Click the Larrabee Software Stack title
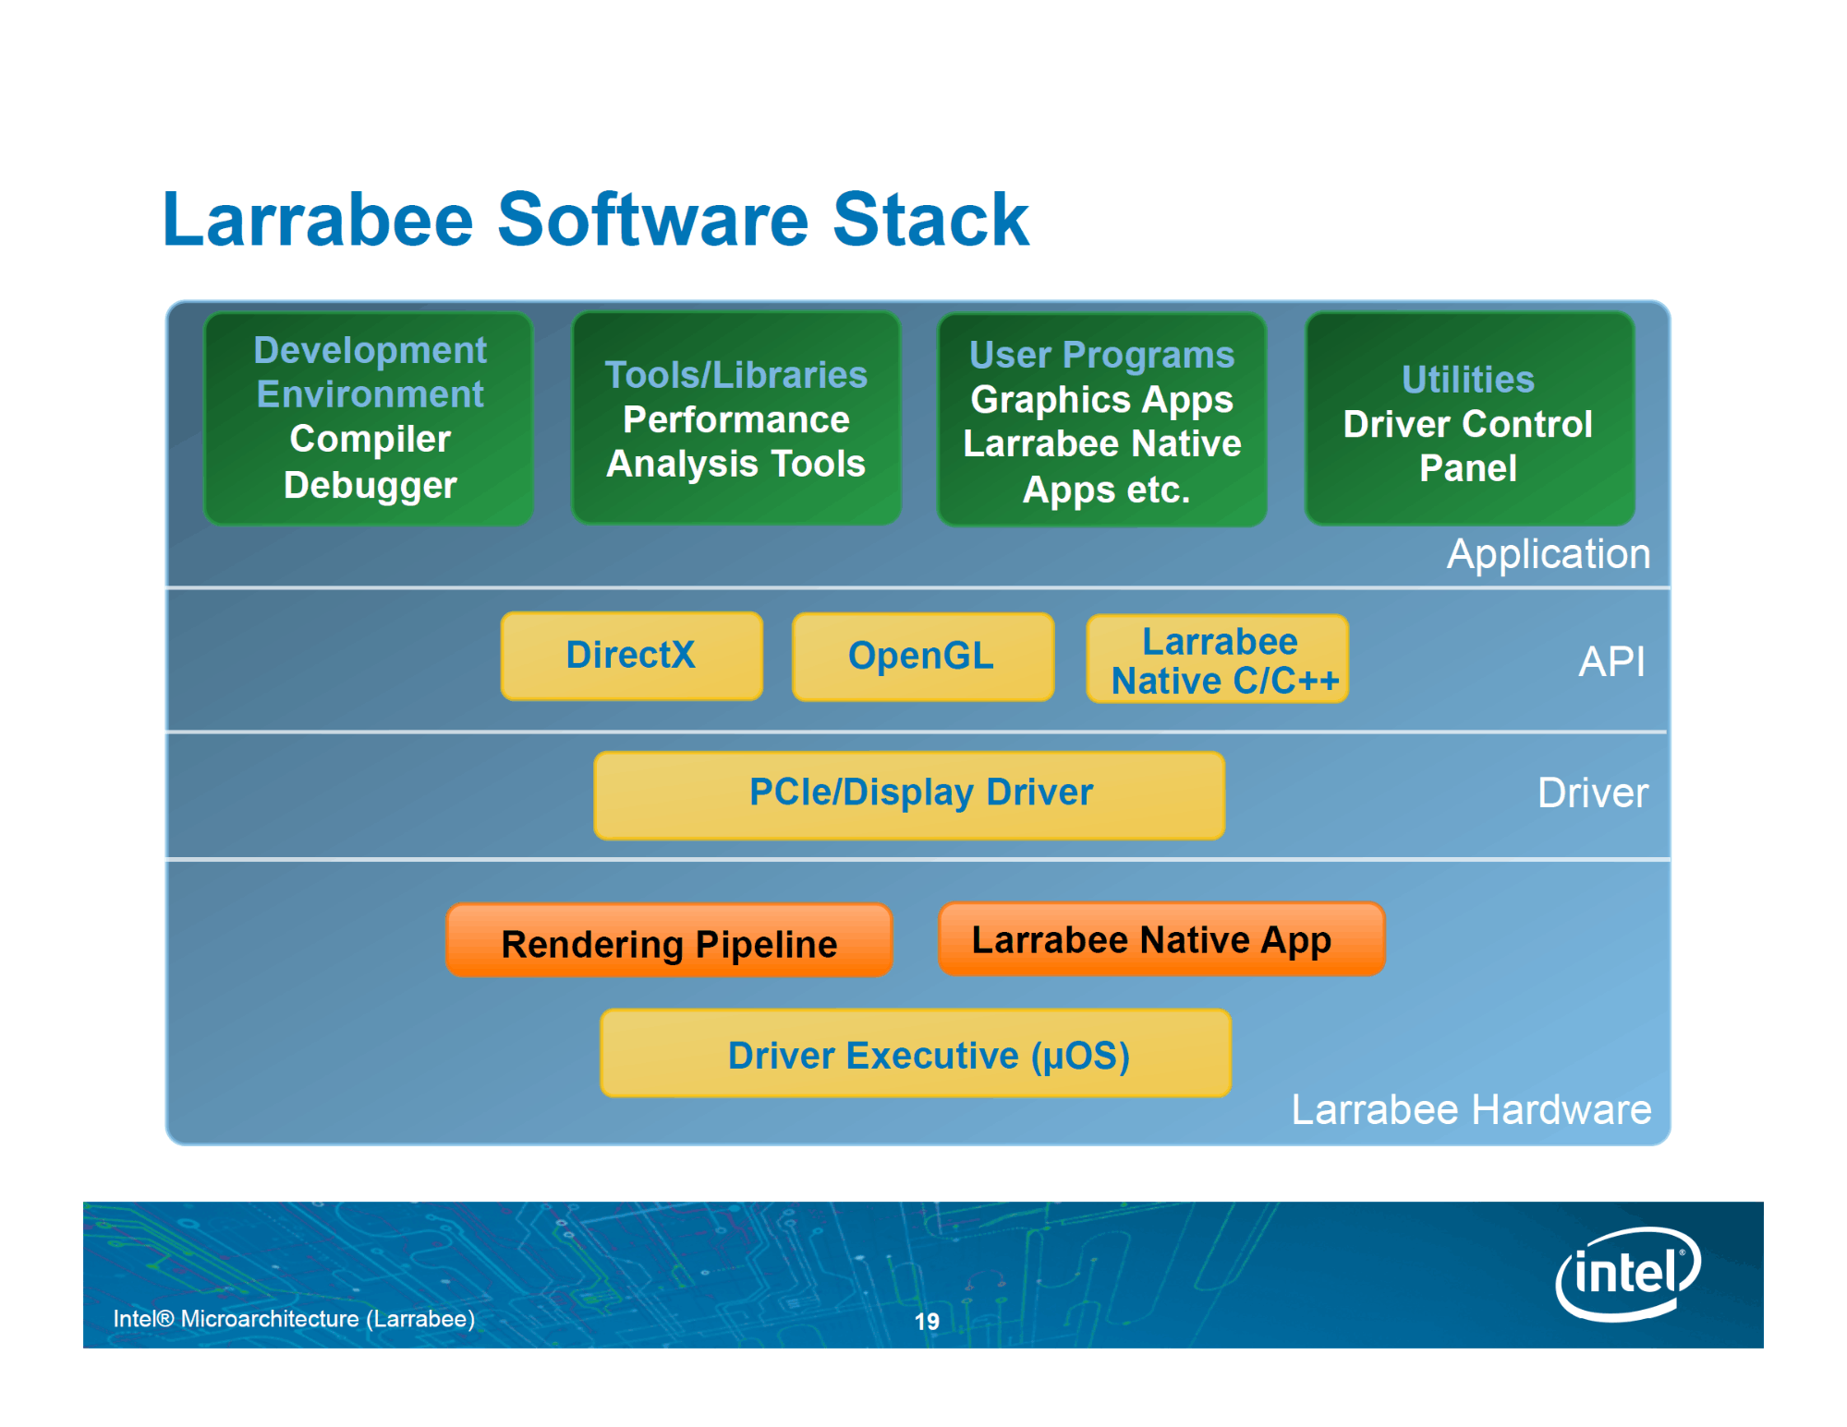Image resolution: width=1847 pixels, height=1427 pixels. (595, 220)
